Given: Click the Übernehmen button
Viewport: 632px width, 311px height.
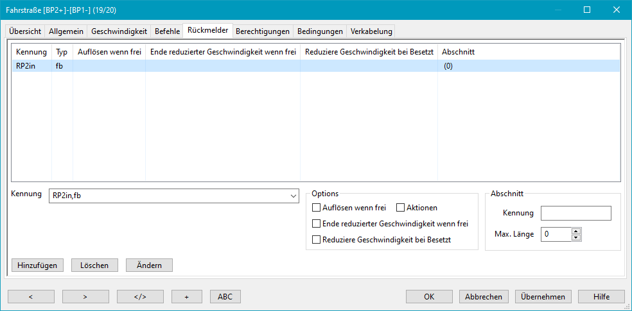Looking at the screenshot, I should point(543,296).
